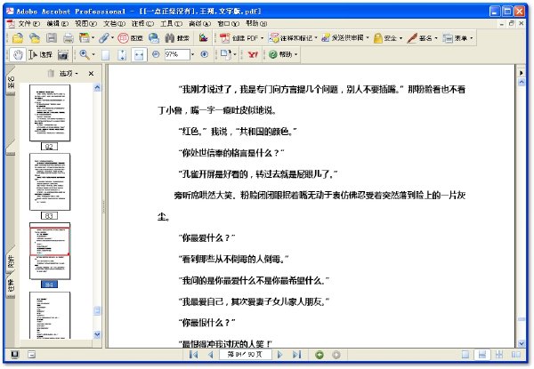
Task: Open the 注释 menu
Action: [142, 23]
